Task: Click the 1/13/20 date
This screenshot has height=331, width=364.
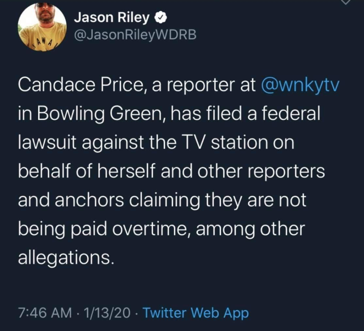Action: [107, 313]
